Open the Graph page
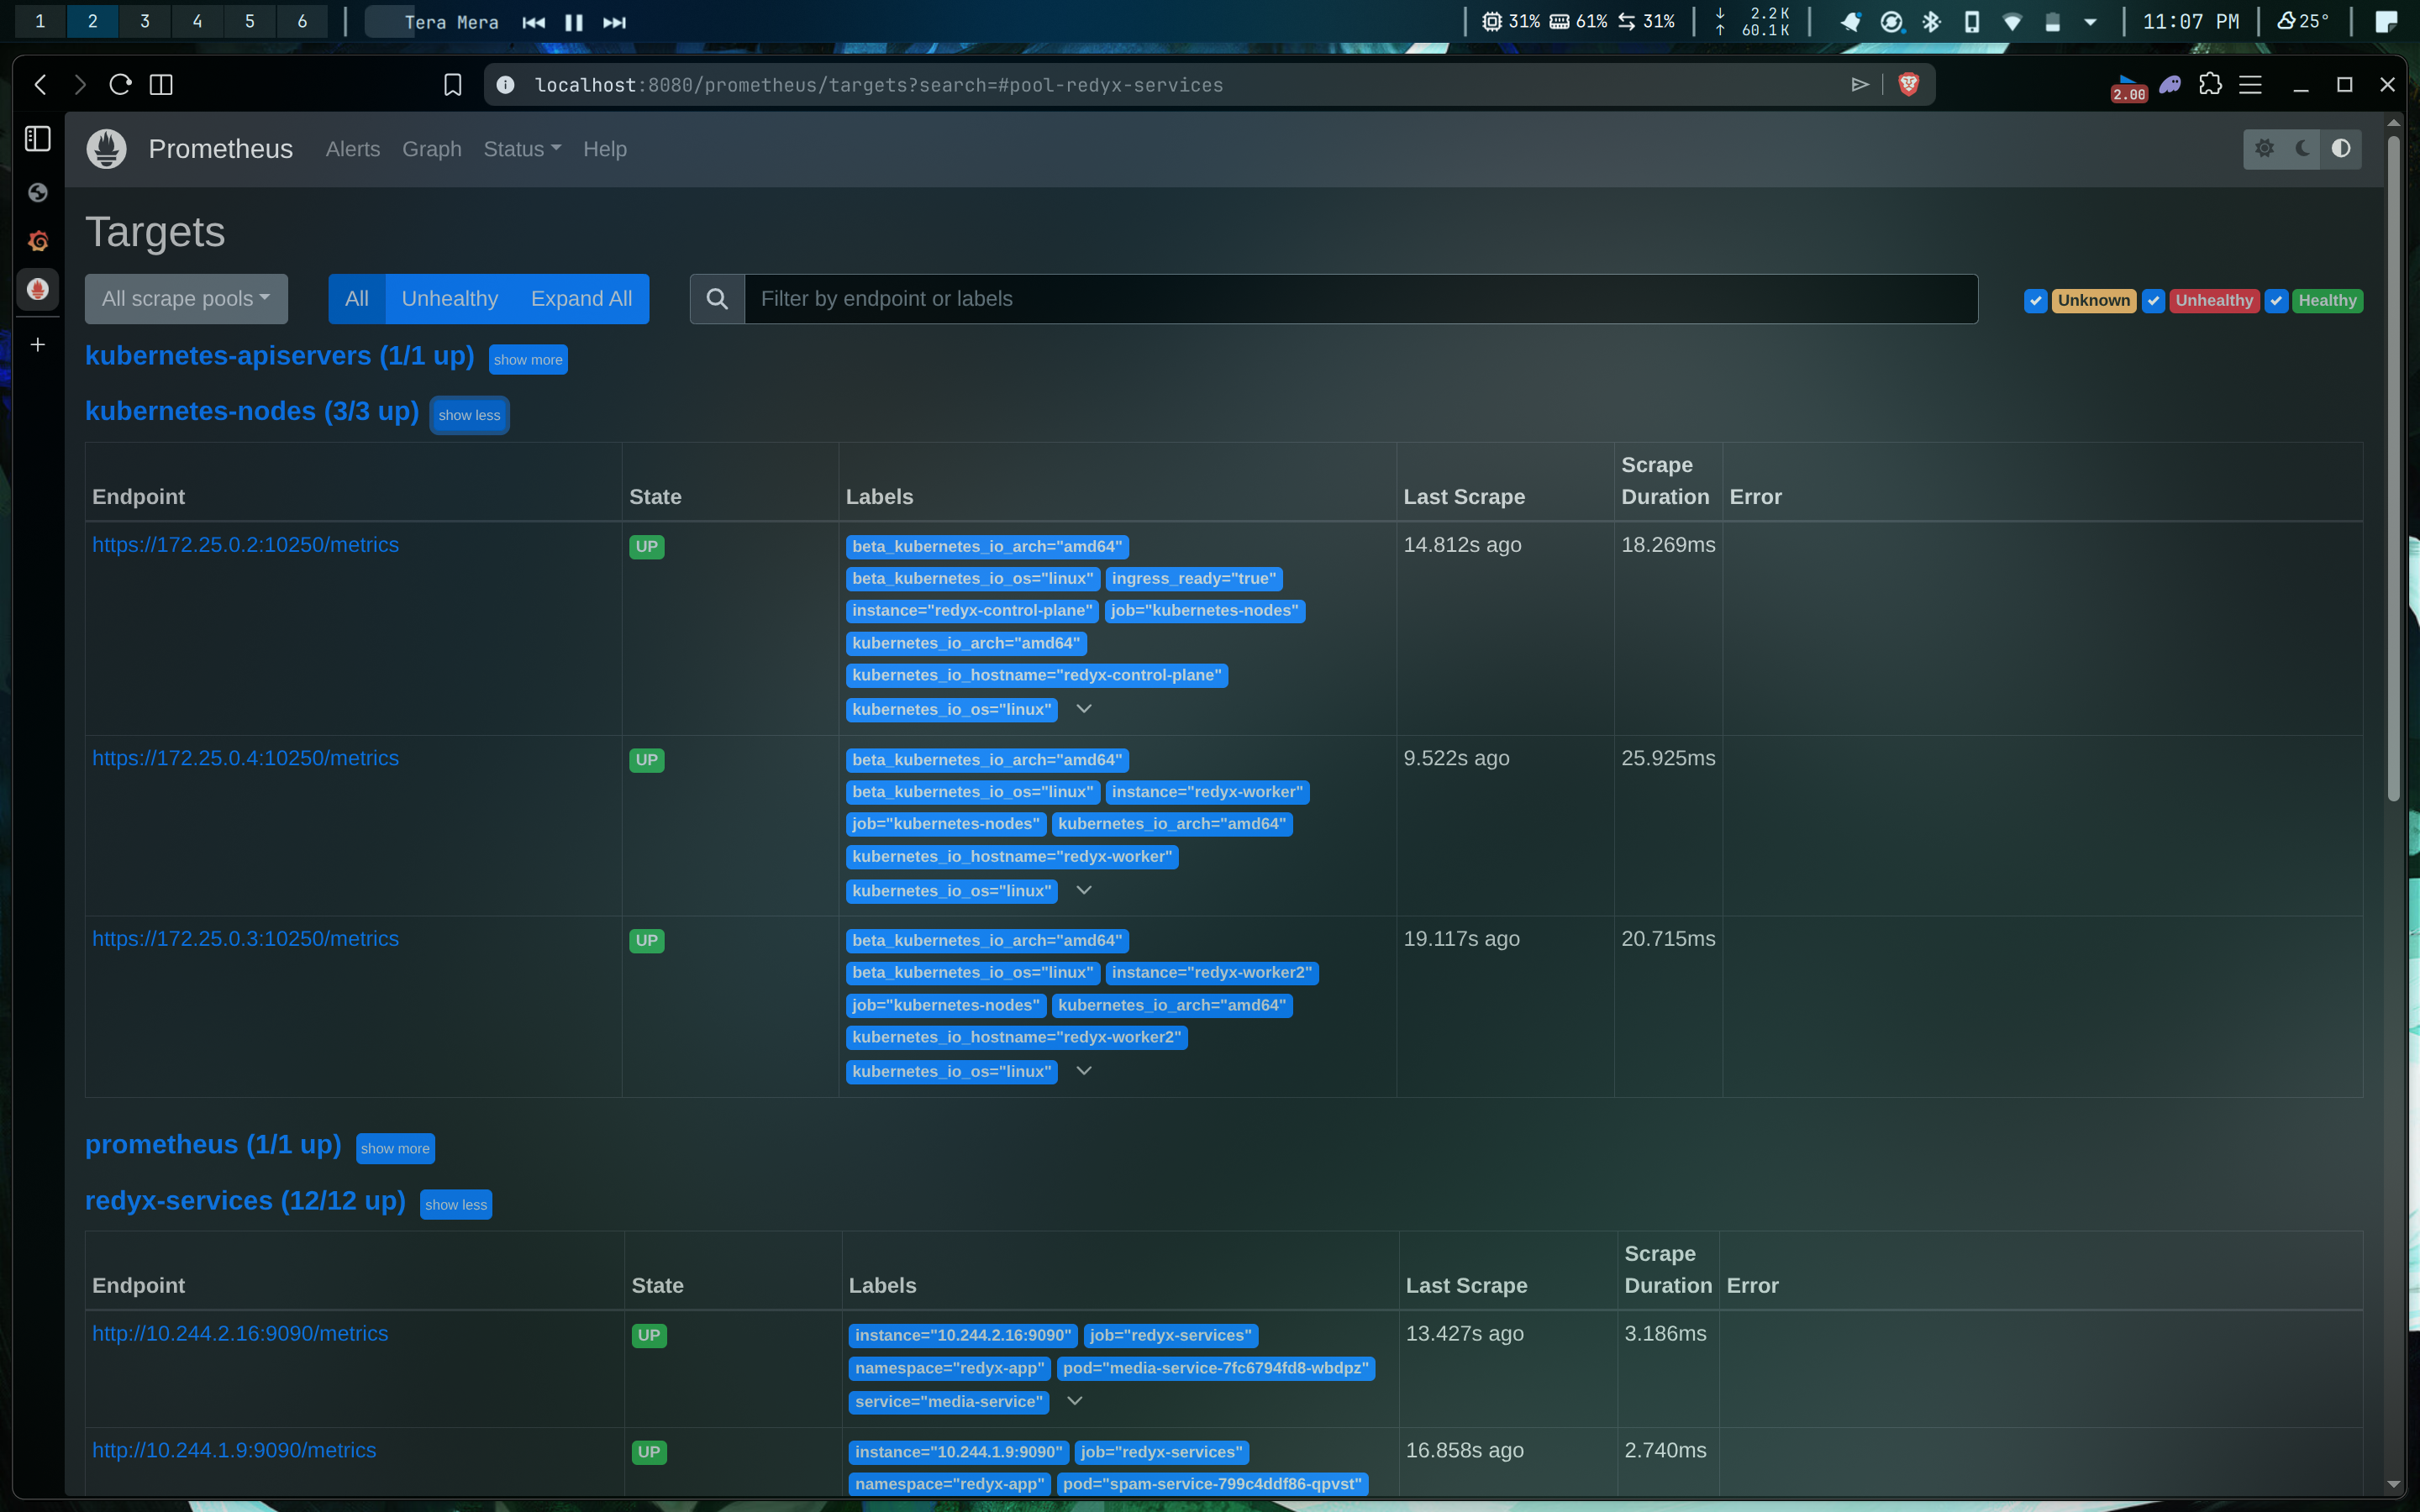 tap(431, 149)
